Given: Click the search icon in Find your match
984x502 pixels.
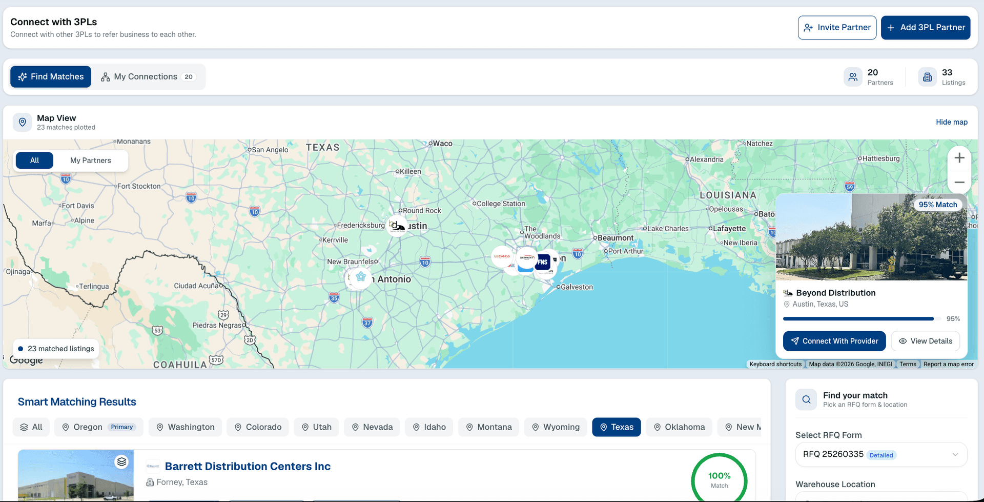Looking at the screenshot, I should tap(806, 399).
